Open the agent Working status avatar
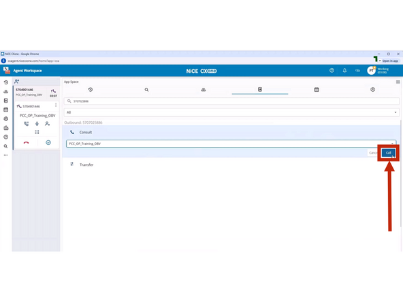 [371, 70]
